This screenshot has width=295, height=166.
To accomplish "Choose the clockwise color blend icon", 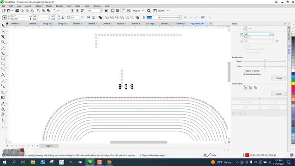I will coord(250,88).
